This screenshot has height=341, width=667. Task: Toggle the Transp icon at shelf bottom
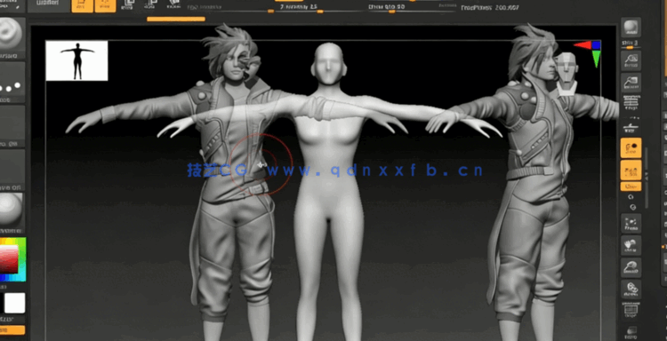[631, 331]
